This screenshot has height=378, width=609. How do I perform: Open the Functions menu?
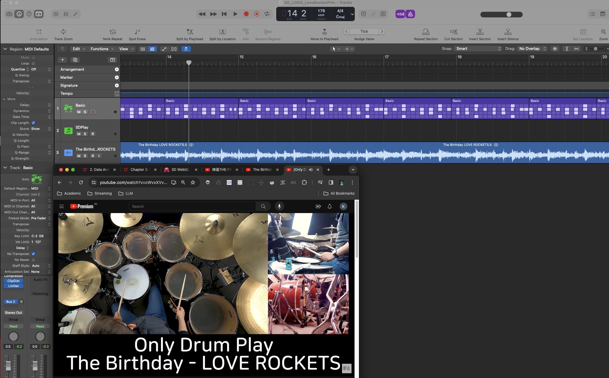click(x=102, y=49)
